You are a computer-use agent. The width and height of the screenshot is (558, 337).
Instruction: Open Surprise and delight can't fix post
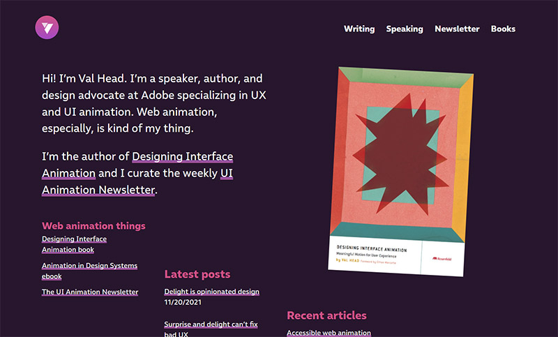coord(211,329)
